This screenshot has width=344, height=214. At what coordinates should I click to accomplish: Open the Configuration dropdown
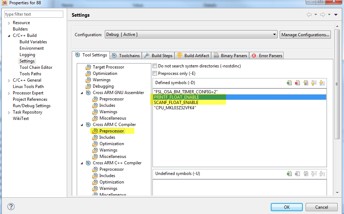tap(191, 34)
